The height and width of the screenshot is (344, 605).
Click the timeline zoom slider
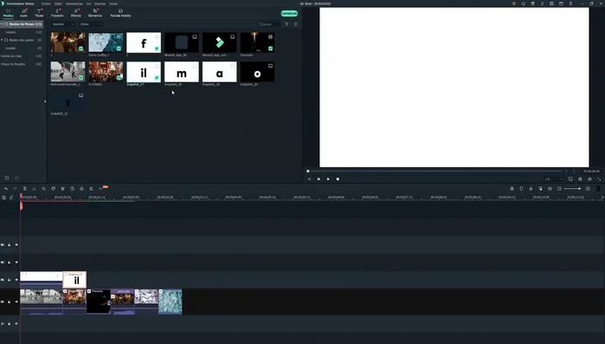point(573,188)
